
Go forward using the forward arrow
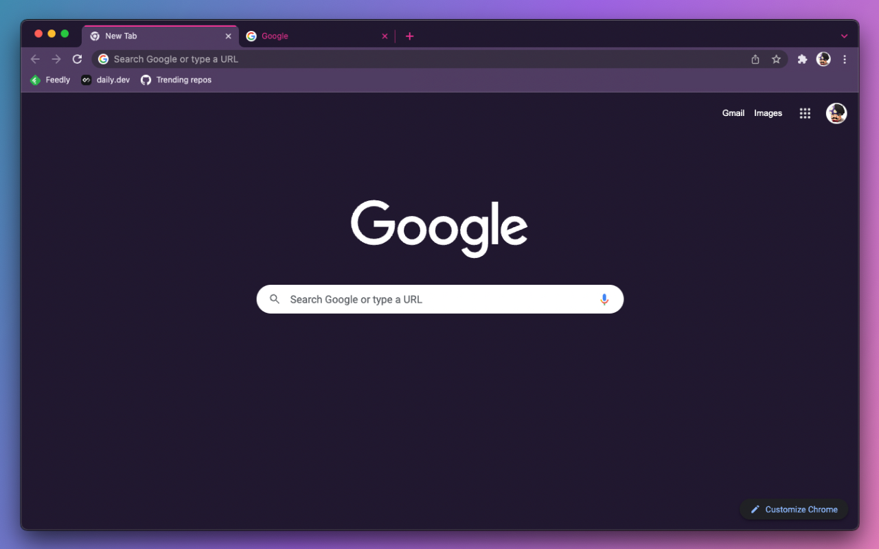(x=56, y=59)
